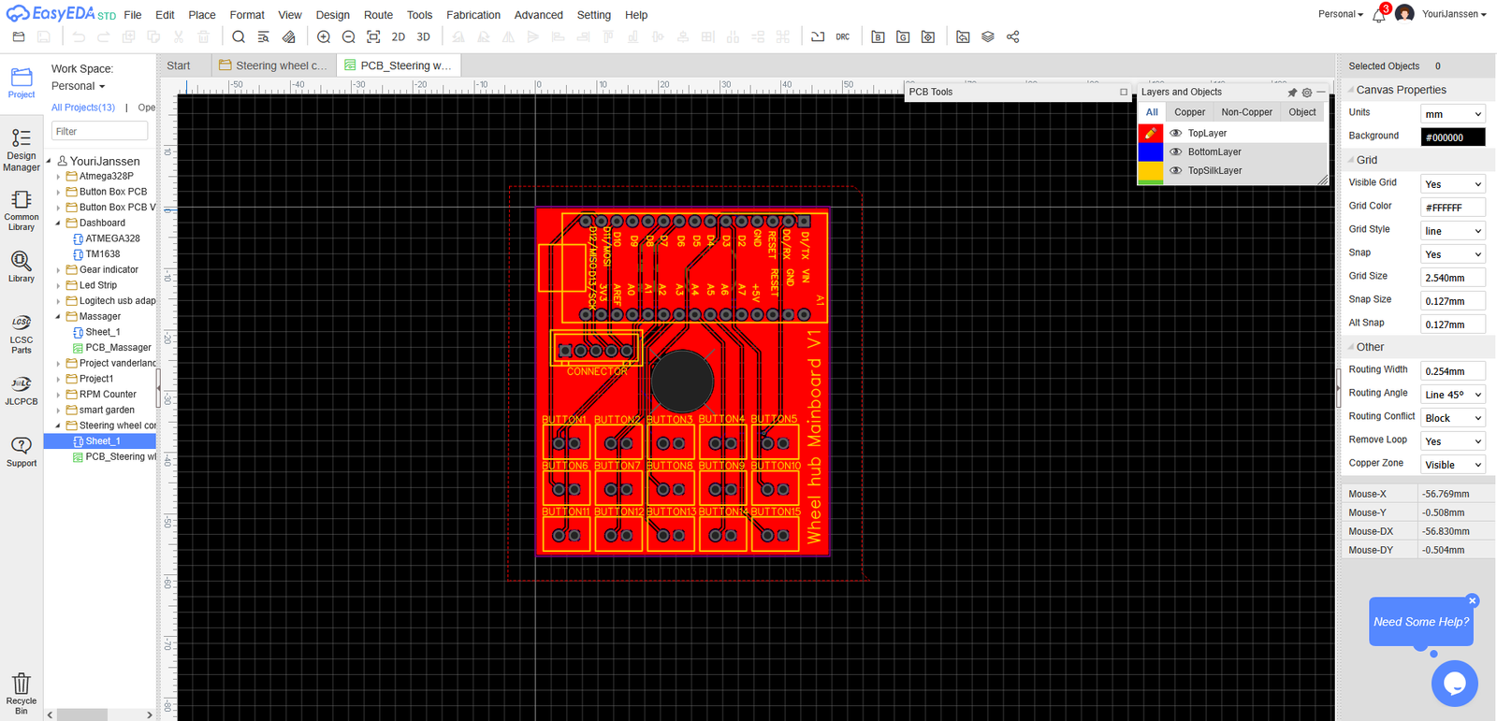
Task: Toggle BottomLayer visibility eye
Action: (x=1176, y=152)
